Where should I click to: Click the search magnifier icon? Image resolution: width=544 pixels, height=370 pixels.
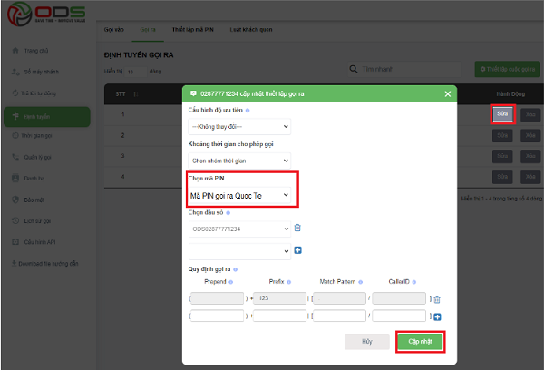(354, 69)
